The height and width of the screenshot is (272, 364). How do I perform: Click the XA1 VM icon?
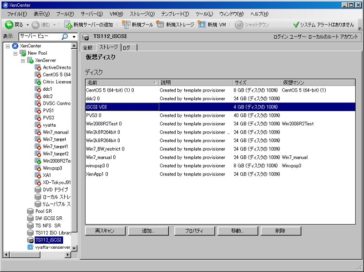pos(38,175)
